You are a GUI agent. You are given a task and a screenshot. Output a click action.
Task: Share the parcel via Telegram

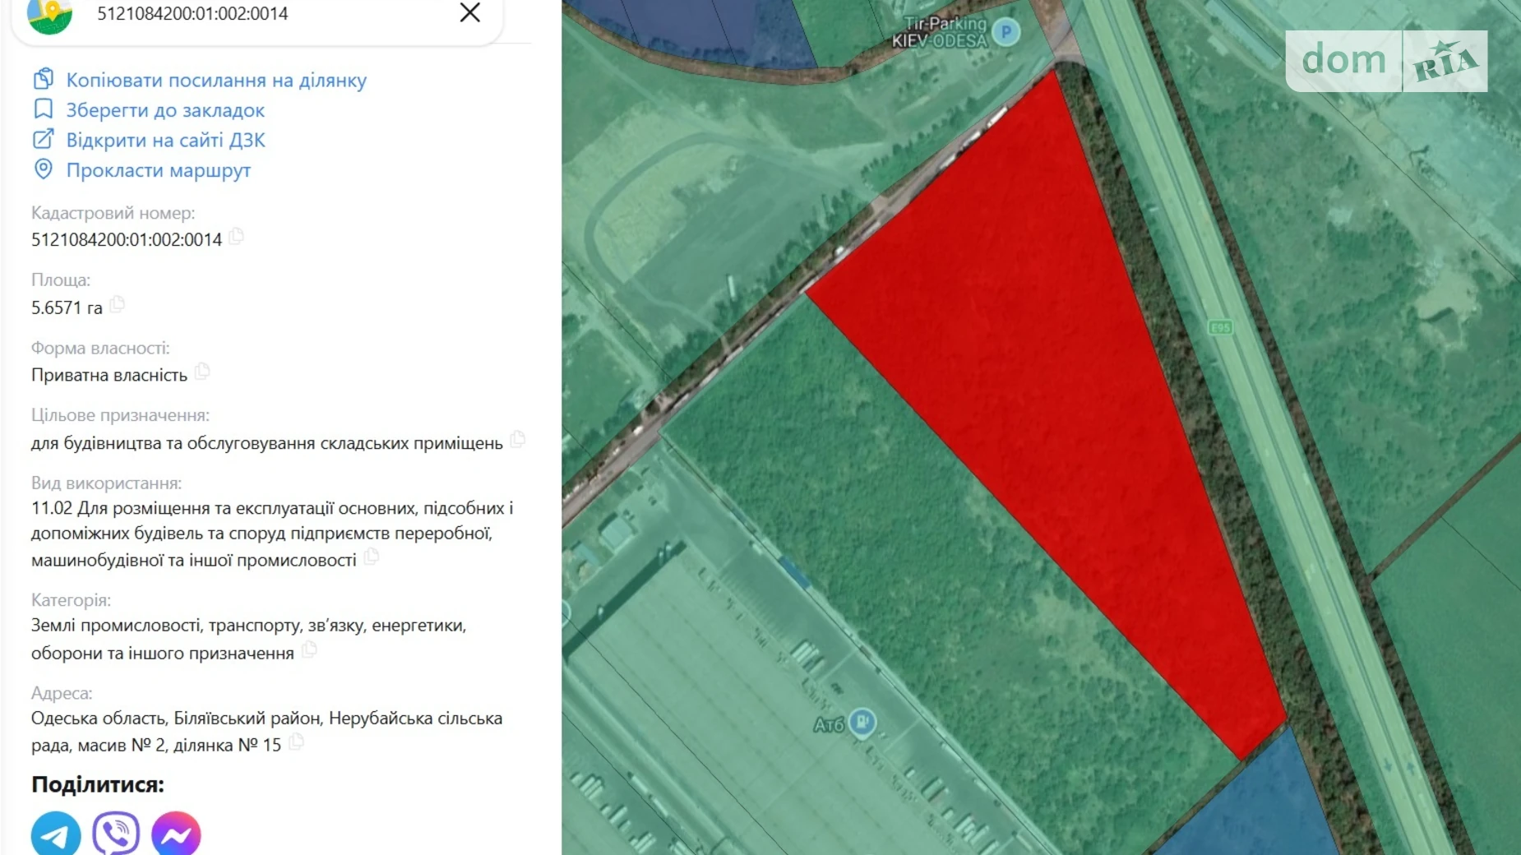56,834
